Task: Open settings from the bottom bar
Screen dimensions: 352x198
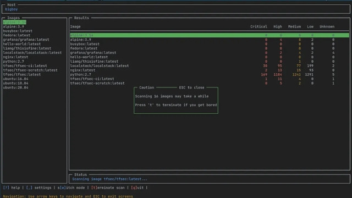Action: [38, 188]
